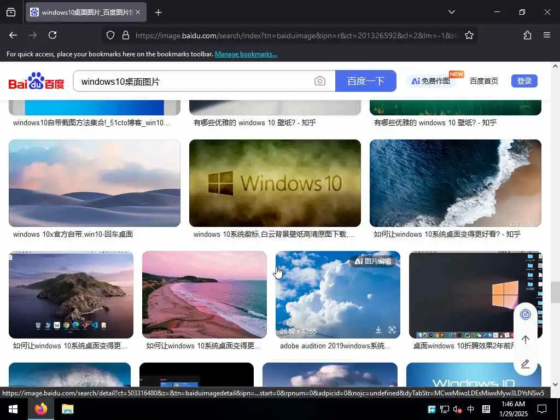Open File Explorer from the taskbar

point(67,409)
